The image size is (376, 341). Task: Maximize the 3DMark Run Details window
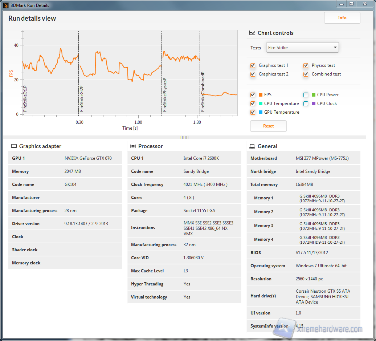coord(351,4)
